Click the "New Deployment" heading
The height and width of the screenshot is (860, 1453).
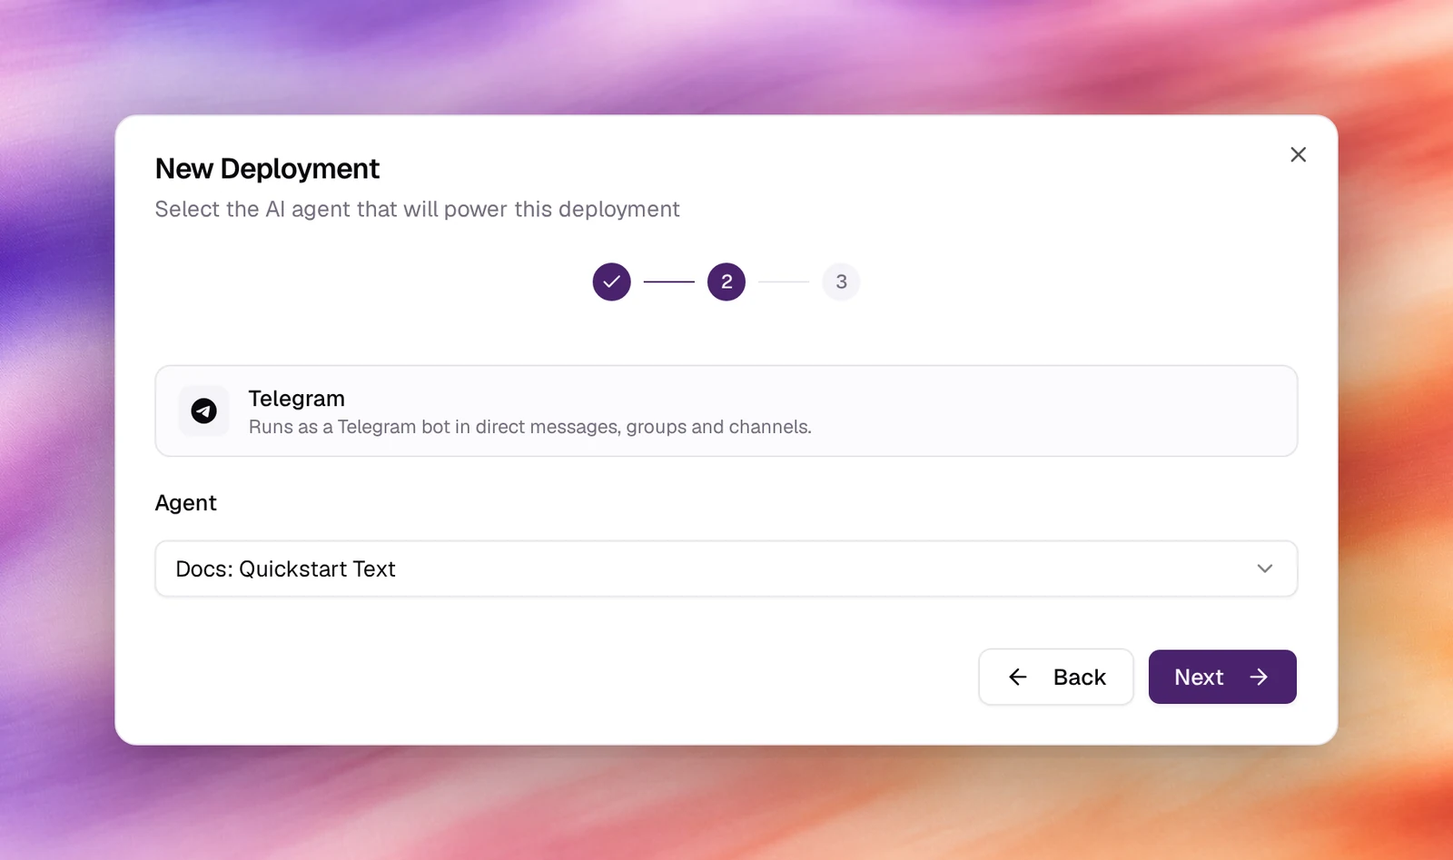(x=267, y=169)
